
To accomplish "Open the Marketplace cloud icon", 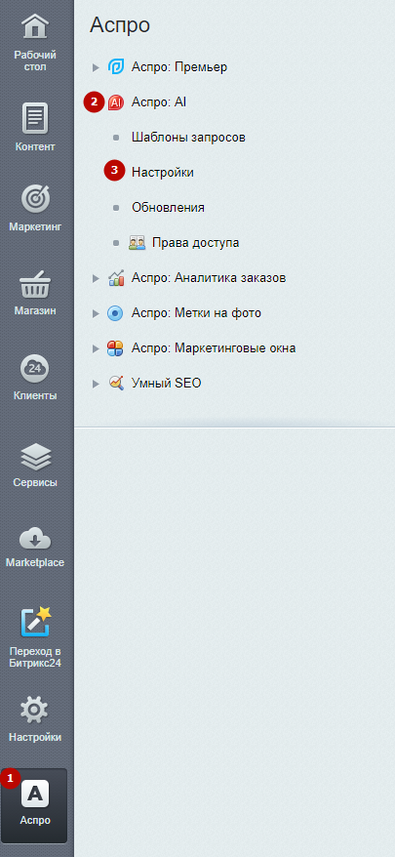I will [35, 539].
